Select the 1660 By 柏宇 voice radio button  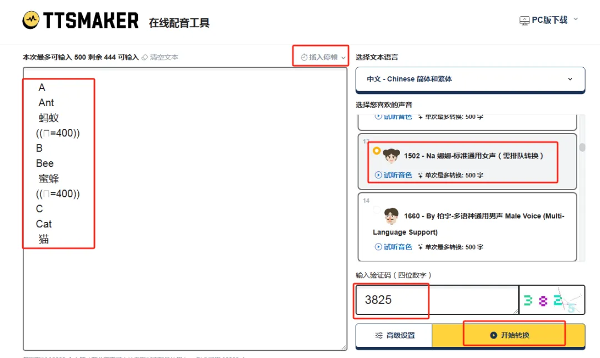[x=377, y=210]
